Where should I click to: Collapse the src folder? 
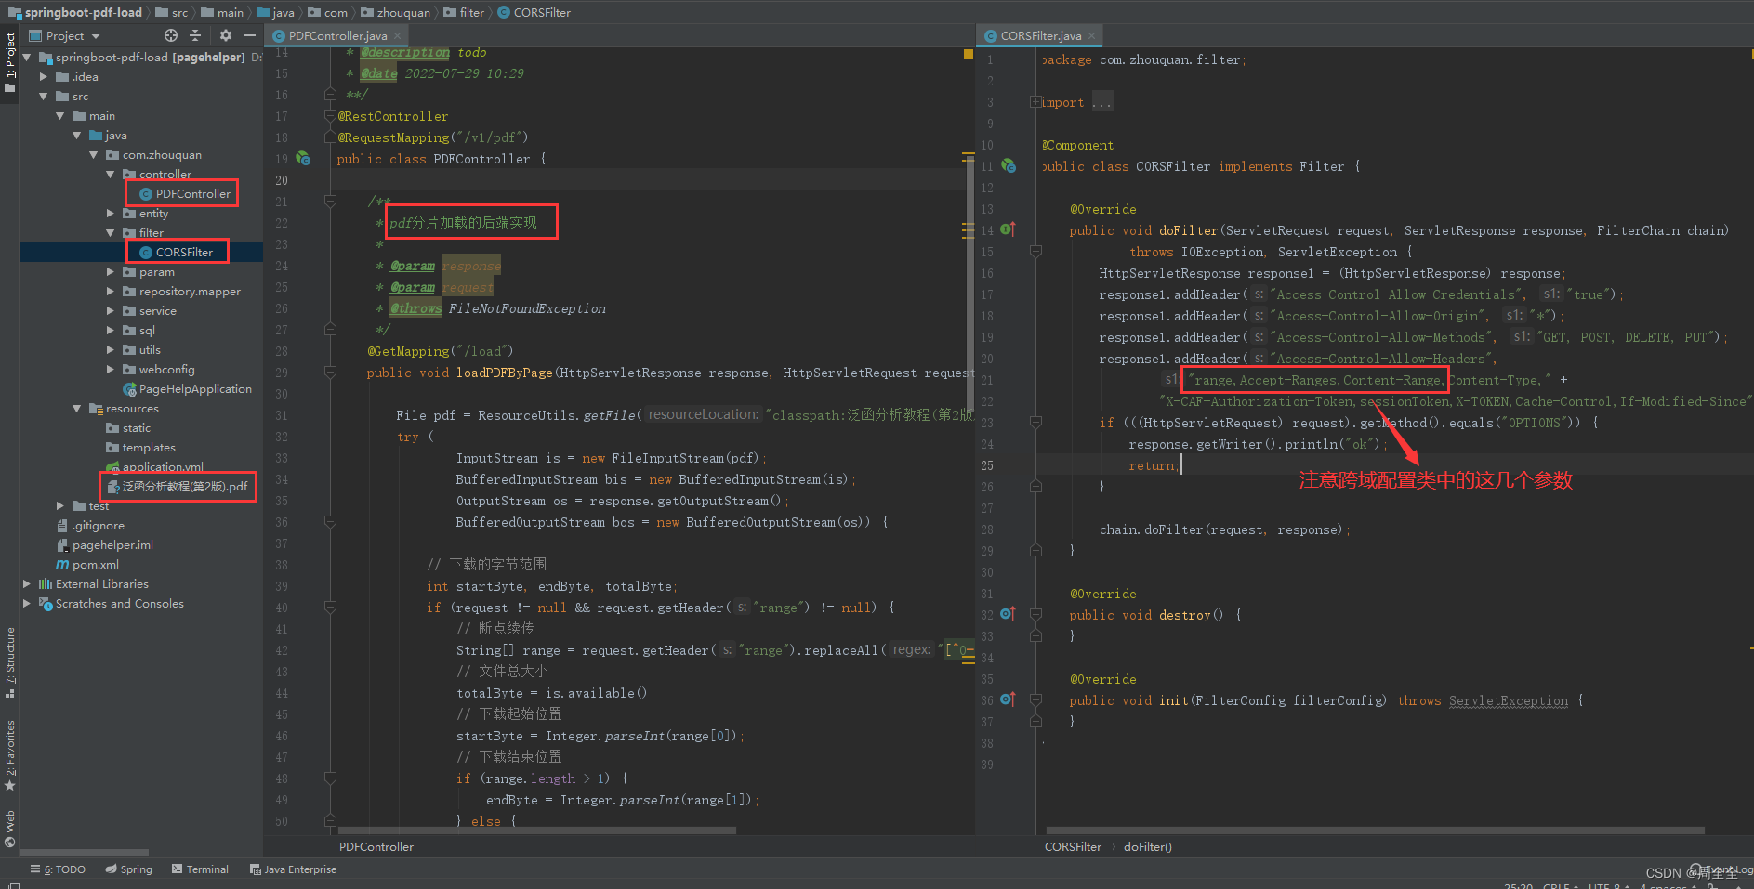44,96
